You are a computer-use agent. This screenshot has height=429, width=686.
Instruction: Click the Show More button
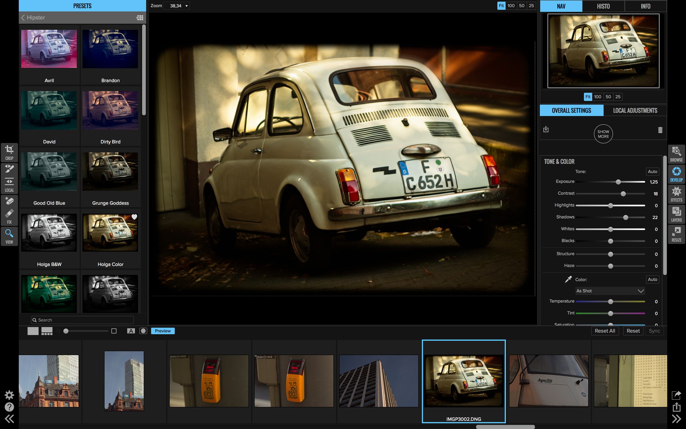pos(603,134)
